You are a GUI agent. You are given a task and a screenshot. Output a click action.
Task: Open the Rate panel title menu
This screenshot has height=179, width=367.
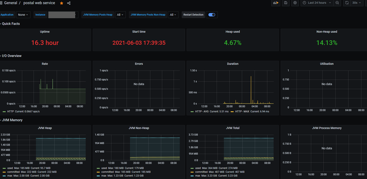point(45,64)
